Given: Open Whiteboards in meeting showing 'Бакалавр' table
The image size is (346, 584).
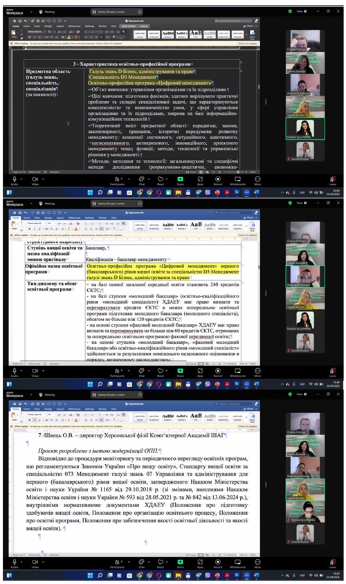Looking at the screenshot, I should click(x=237, y=372).
